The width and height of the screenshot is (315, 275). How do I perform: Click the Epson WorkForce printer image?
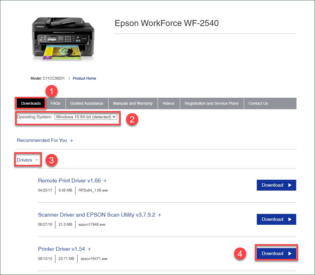(63, 39)
